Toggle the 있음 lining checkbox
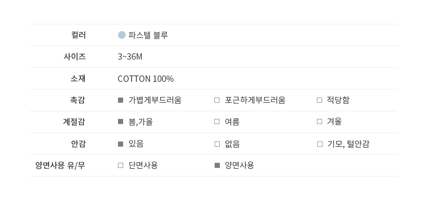This screenshot has width=426, height=208. coord(121,144)
